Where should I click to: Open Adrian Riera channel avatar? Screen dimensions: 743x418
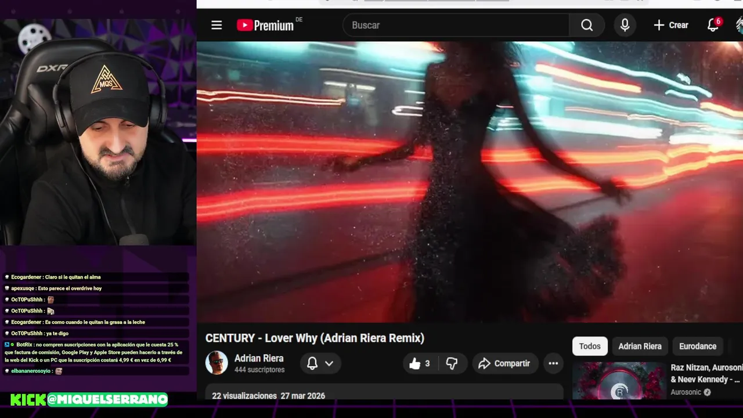point(217,363)
